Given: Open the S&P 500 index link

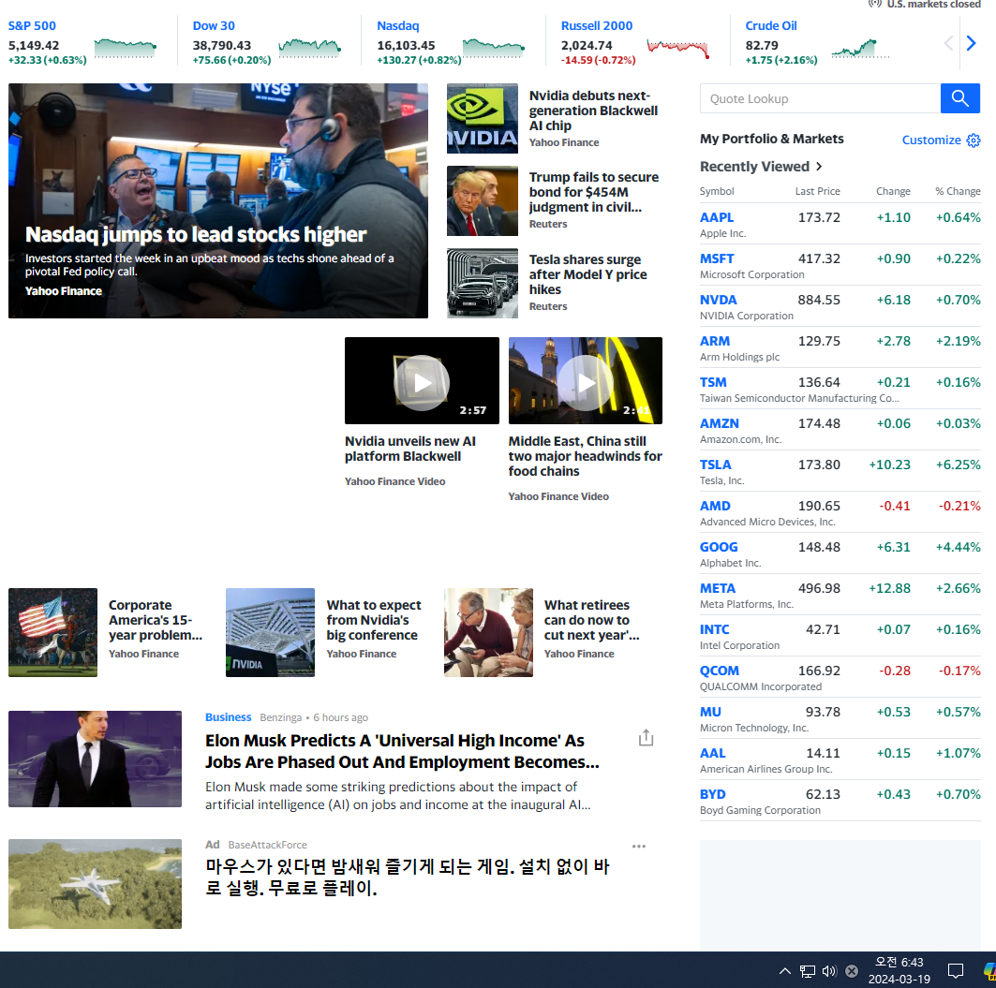Looking at the screenshot, I should click(32, 26).
